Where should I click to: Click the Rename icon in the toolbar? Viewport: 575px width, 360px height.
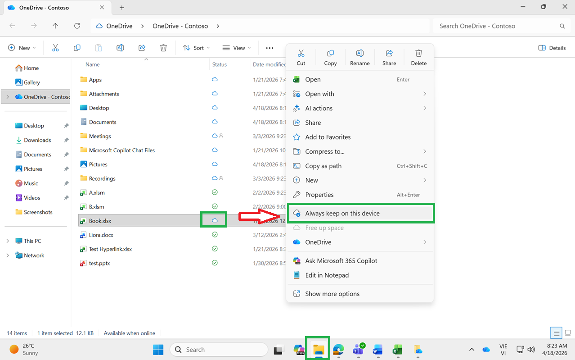[120, 48]
